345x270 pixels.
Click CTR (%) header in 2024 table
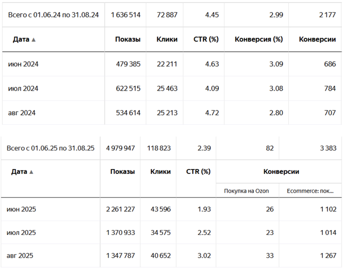(206, 39)
